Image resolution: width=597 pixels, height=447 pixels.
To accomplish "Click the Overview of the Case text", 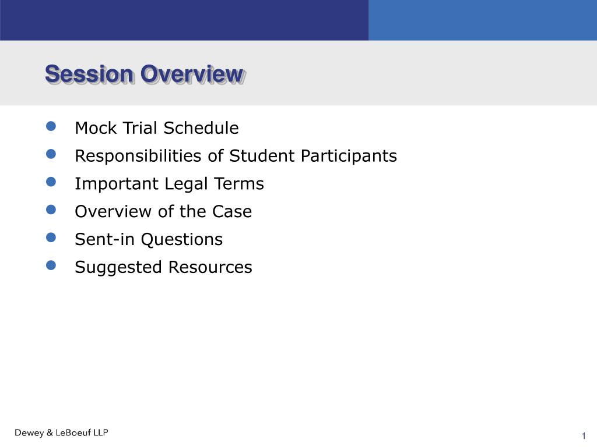I will tap(163, 211).
